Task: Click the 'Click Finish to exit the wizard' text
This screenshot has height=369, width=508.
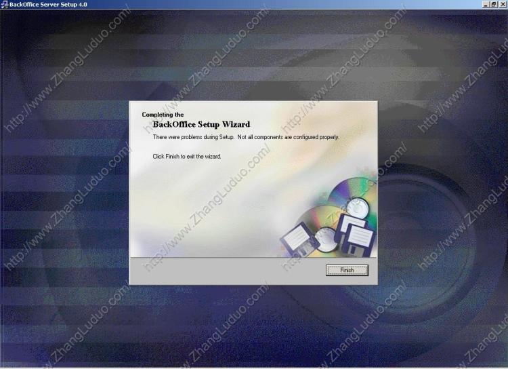Action: click(187, 157)
